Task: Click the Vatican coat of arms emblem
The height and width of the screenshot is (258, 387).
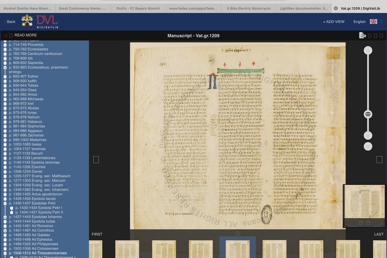Action: point(27,22)
